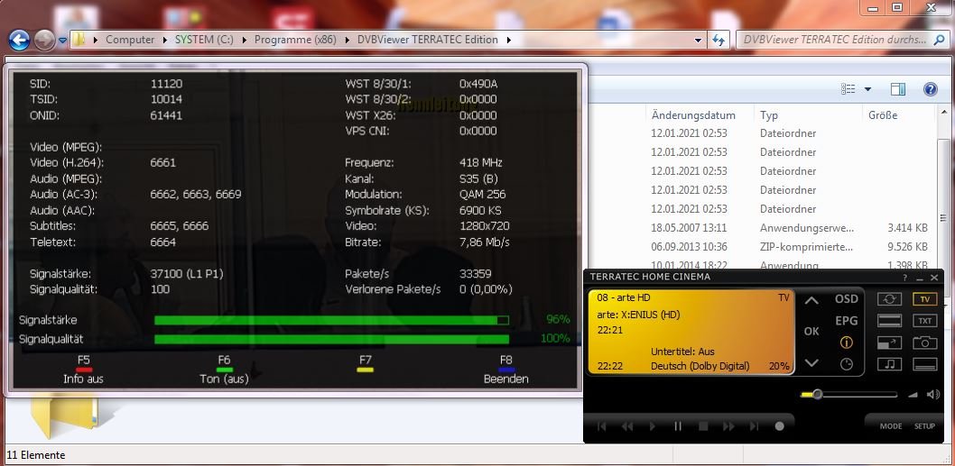Click the volume slider handle
Screen dimensions: 955x466
[x=817, y=394]
